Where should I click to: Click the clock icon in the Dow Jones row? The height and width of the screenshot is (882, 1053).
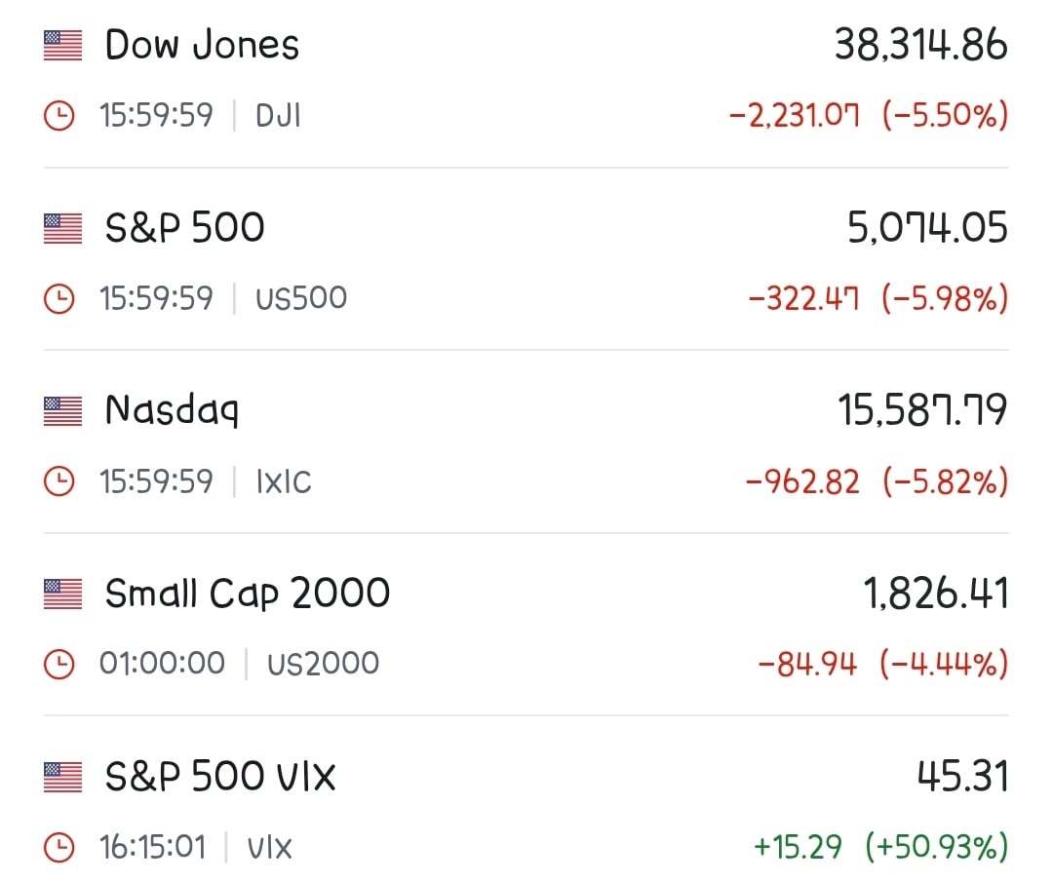pos(59,115)
